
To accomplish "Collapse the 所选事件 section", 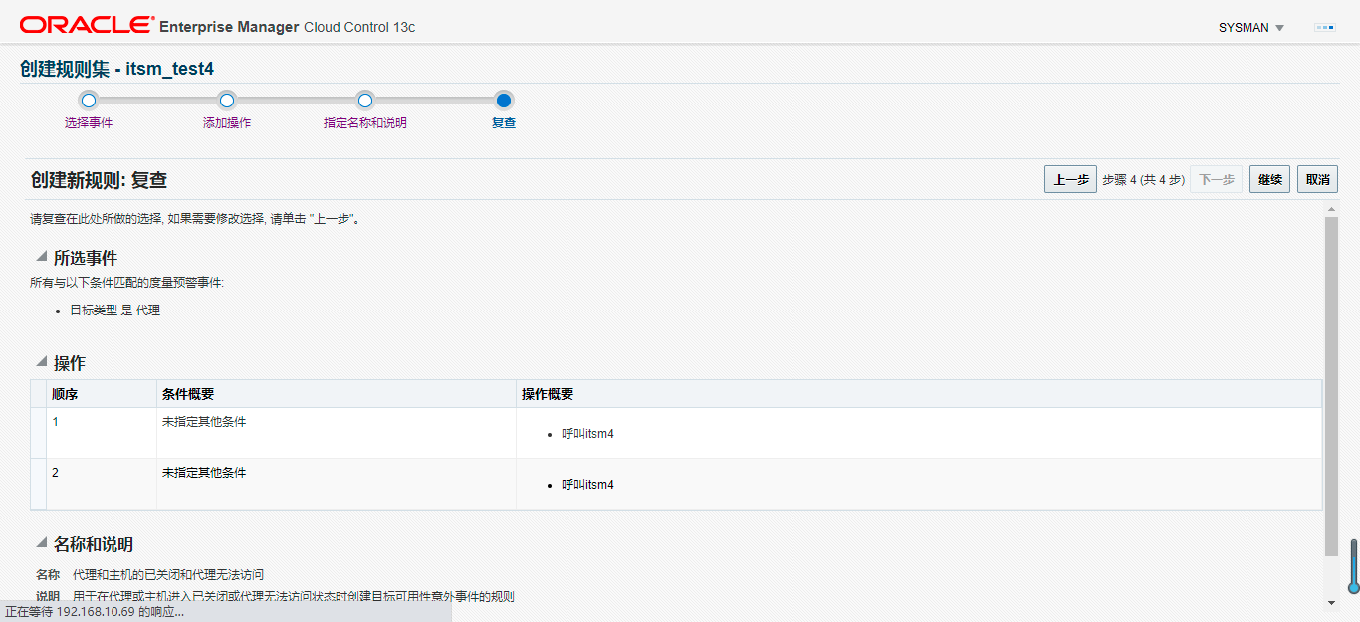I will 42,257.
